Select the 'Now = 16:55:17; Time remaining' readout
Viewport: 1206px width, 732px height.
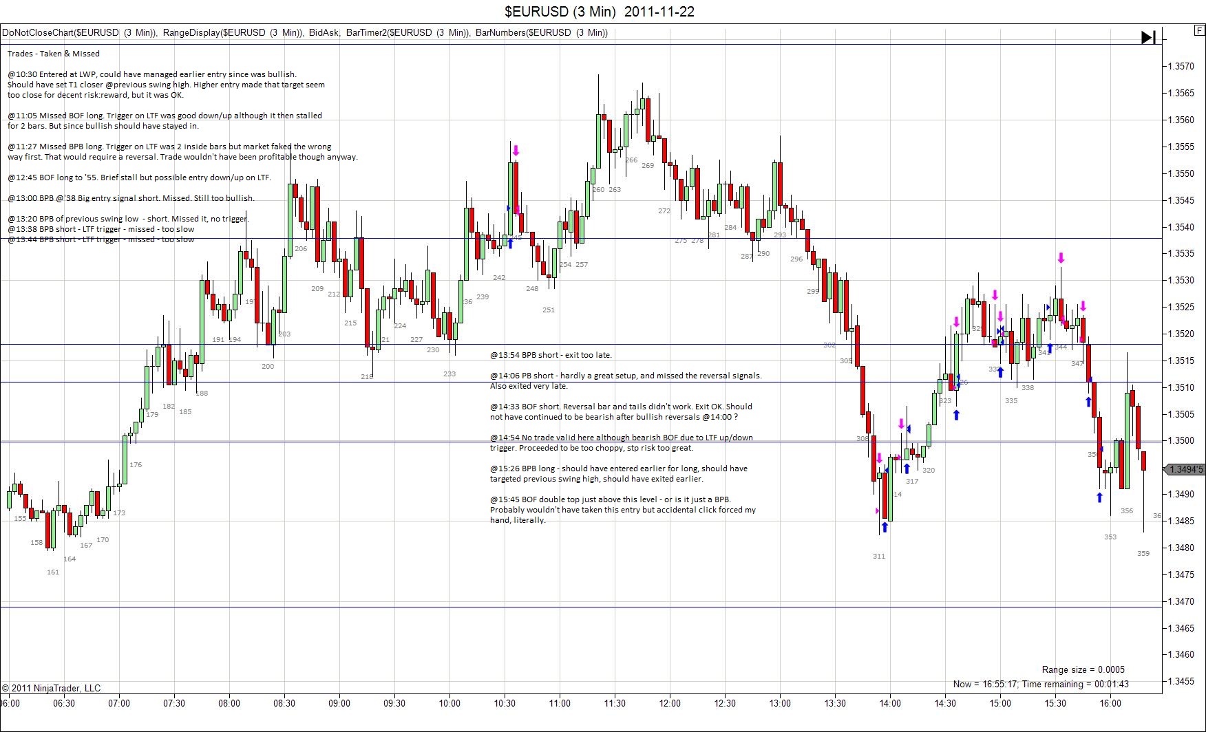click(1041, 684)
